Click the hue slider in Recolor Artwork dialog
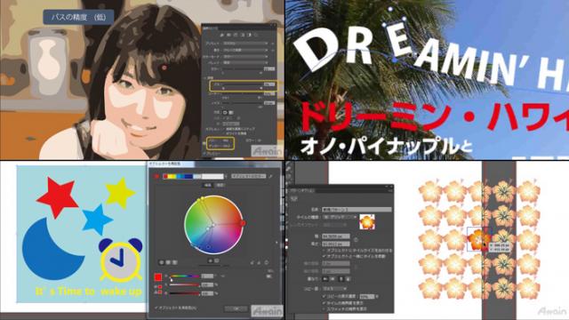The height and width of the screenshot is (320, 569). 185,276
